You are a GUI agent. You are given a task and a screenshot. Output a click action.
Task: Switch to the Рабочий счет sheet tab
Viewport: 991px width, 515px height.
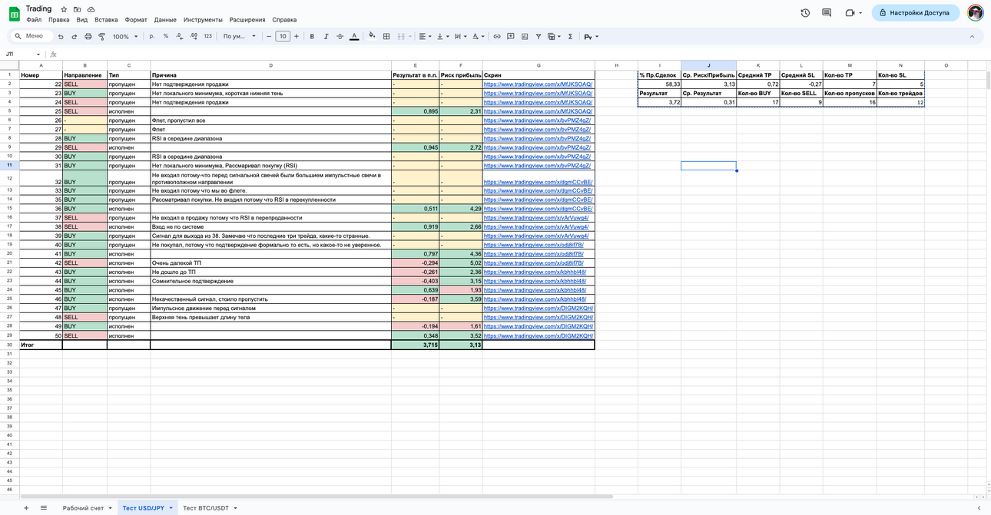point(87,508)
